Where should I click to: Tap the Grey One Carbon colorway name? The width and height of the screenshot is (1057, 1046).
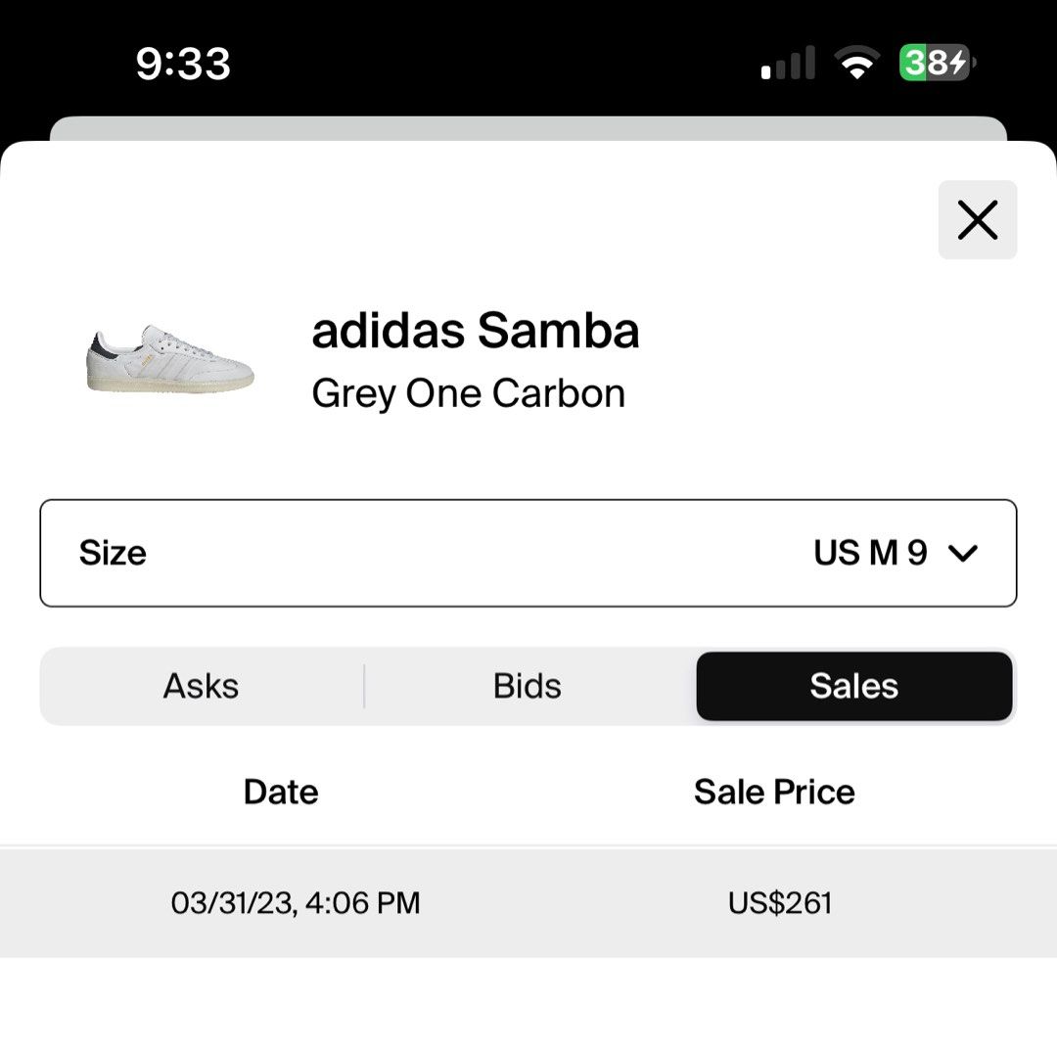point(470,393)
